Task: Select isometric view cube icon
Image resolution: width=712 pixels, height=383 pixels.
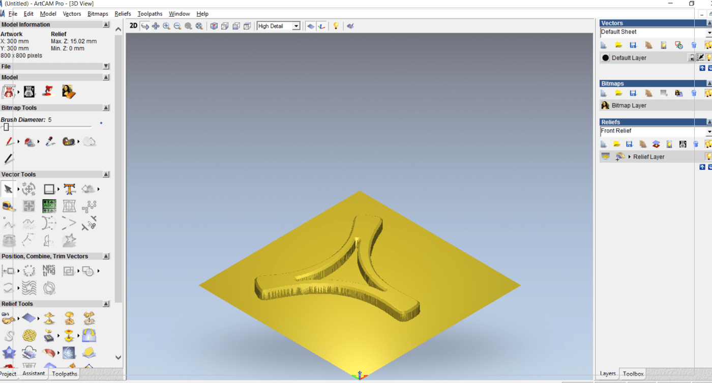Action: pos(214,26)
